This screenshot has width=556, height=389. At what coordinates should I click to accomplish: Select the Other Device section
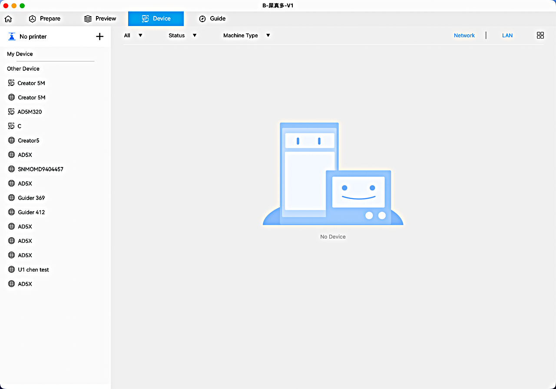(x=23, y=69)
